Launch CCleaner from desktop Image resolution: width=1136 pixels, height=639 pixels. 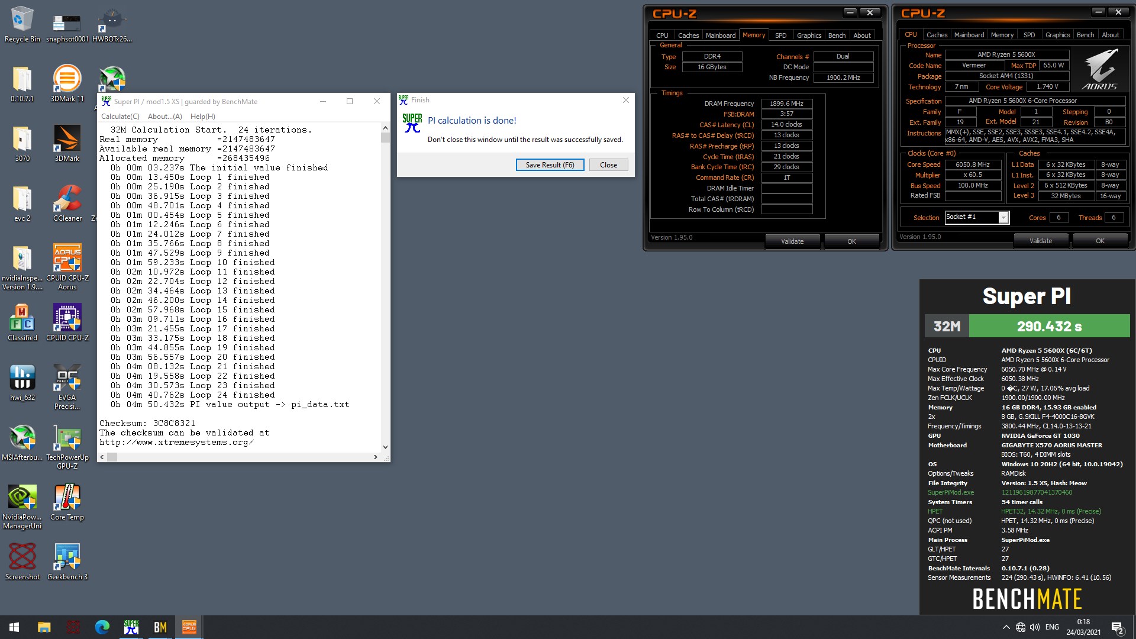(67, 204)
